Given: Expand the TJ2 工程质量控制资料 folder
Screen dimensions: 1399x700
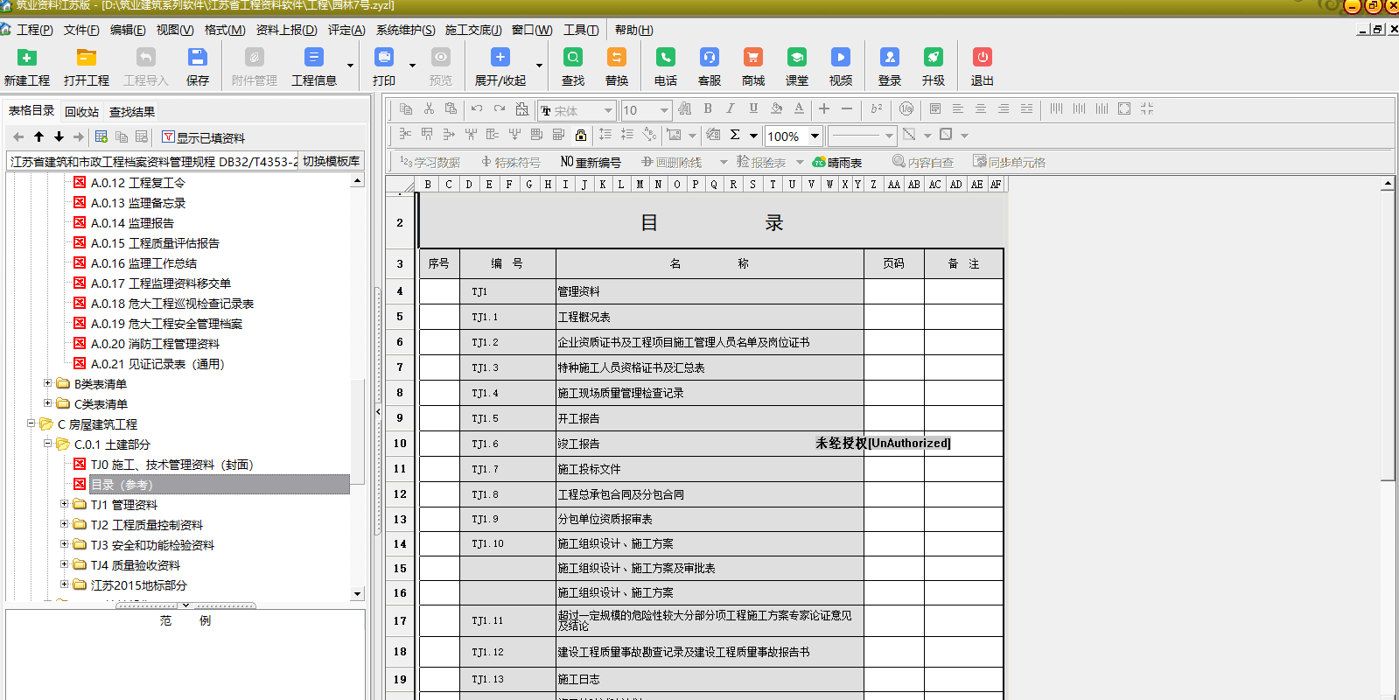Looking at the screenshot, I should pos(64,524).
